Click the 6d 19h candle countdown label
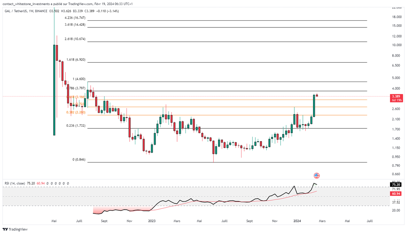This screenshot has width=407, height=234. click(396, 100)
